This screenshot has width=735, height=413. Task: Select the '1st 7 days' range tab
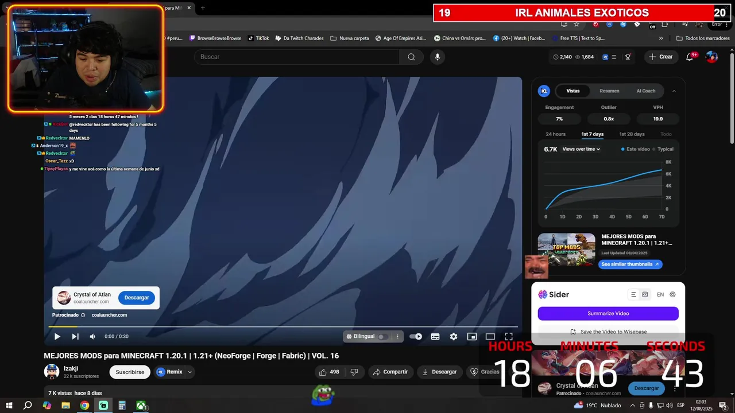point(593,134)
